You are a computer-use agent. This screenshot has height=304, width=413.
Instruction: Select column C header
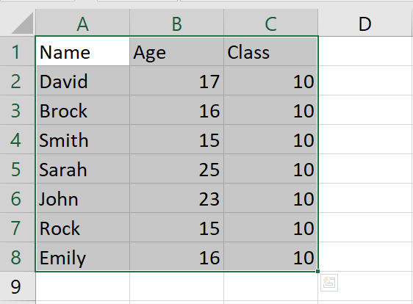tap(270, 23)
